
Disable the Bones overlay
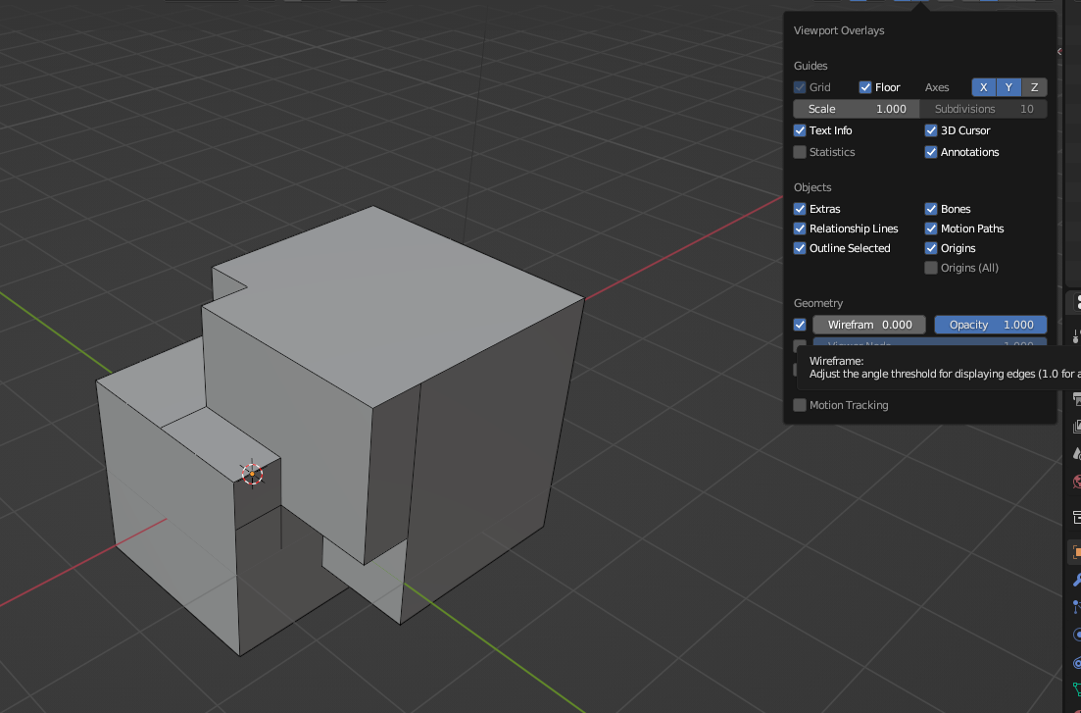931,209
